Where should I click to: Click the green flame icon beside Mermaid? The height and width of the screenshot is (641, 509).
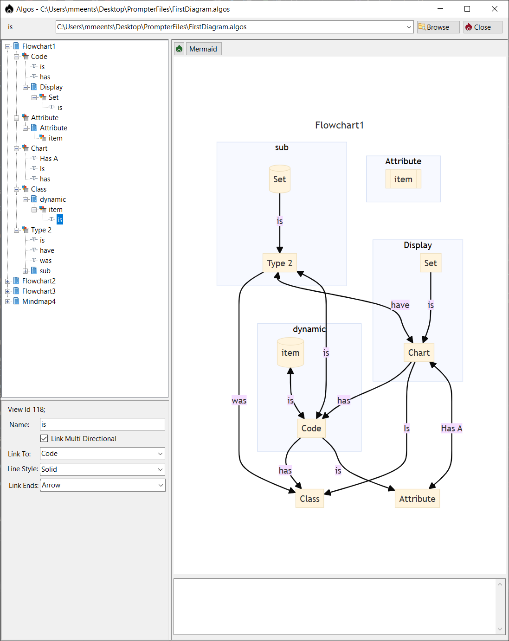[179, 49]
